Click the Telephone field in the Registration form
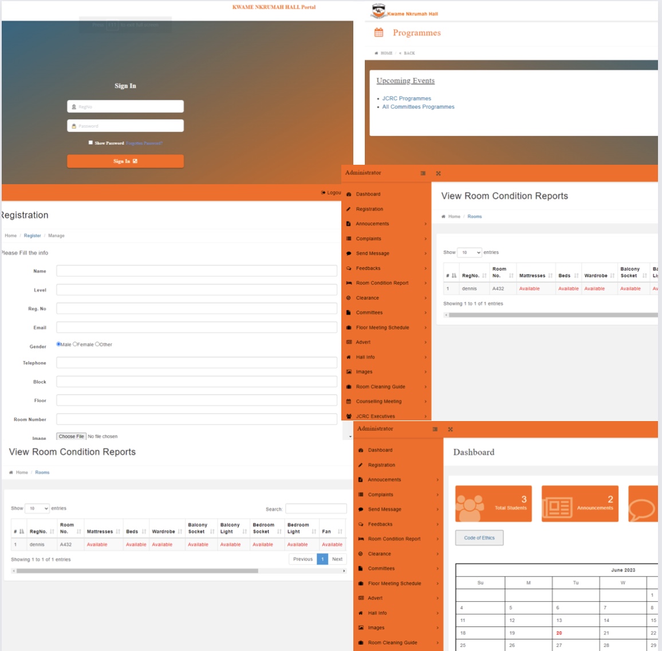 (x=197, y=363)
